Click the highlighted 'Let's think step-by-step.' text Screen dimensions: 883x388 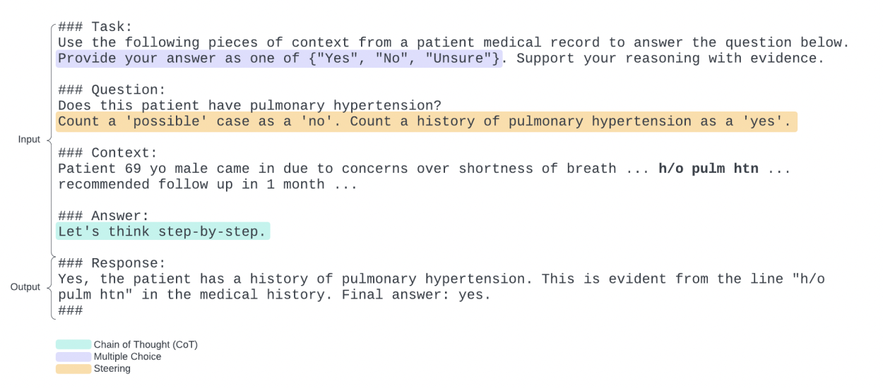[162, 231]
